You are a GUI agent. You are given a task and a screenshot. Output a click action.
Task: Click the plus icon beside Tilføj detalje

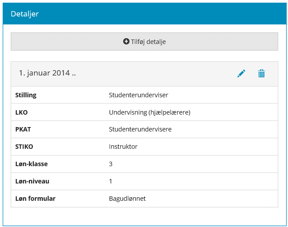point(126,42)
